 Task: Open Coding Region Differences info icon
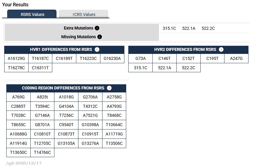click(x=109, y=88)
